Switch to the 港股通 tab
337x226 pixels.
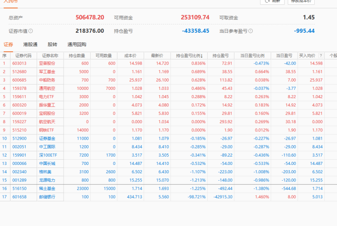tap(30, 45)
